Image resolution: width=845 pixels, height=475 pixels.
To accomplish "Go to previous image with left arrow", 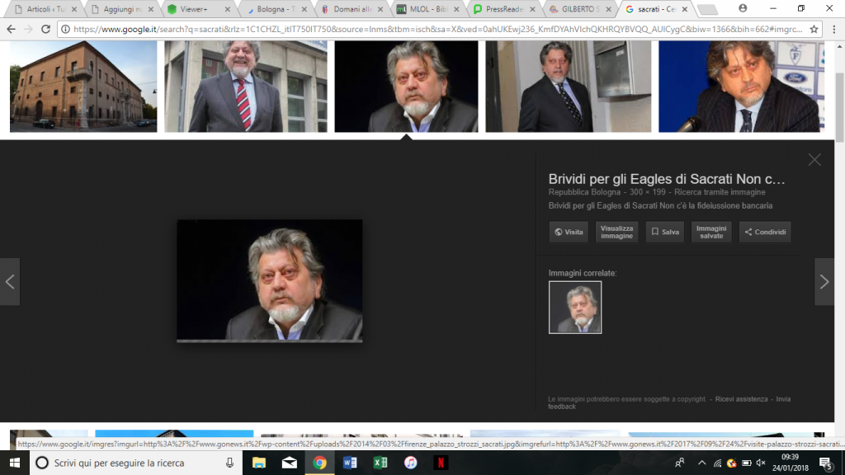I will pos(10,282).
